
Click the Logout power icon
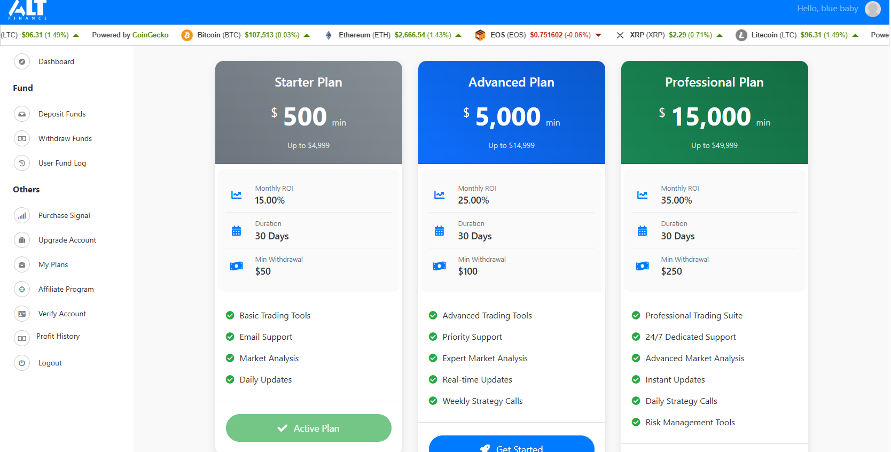[22, 363]
